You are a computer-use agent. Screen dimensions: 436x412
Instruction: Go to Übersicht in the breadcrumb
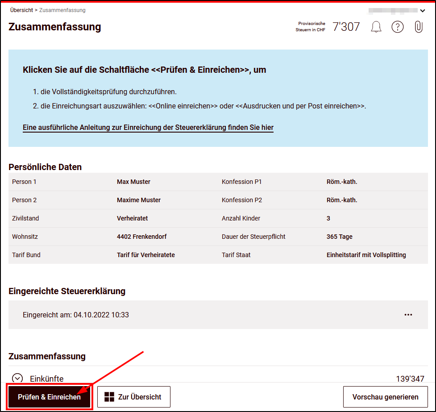tap(21, 10)
